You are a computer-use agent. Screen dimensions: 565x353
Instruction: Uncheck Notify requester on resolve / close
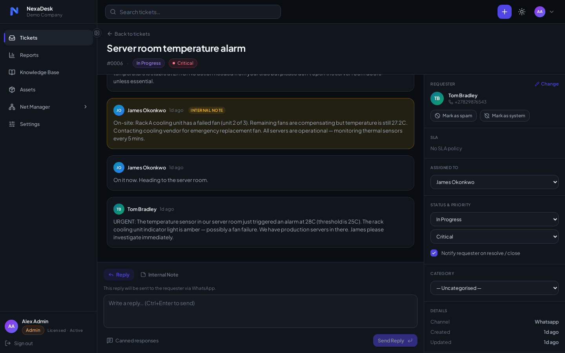tap(434, 253)
